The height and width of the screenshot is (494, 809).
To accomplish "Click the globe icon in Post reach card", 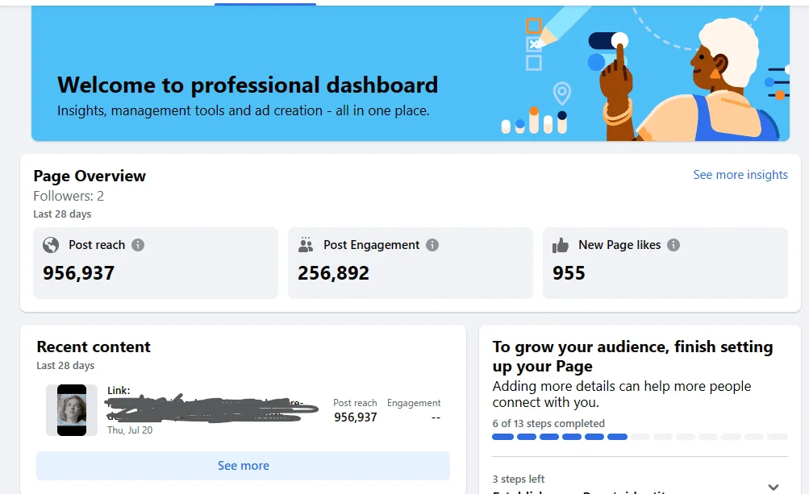I will (51, 245).
